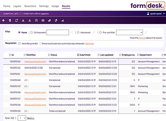Tick the View Recycle Bin checkbox

[19, 43]
